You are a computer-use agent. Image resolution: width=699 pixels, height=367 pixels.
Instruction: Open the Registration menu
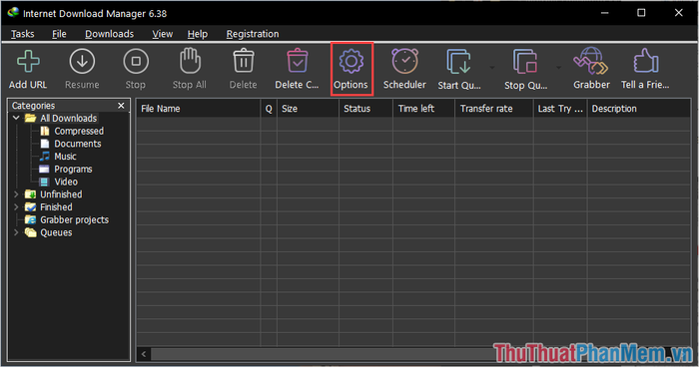[253, 34]
